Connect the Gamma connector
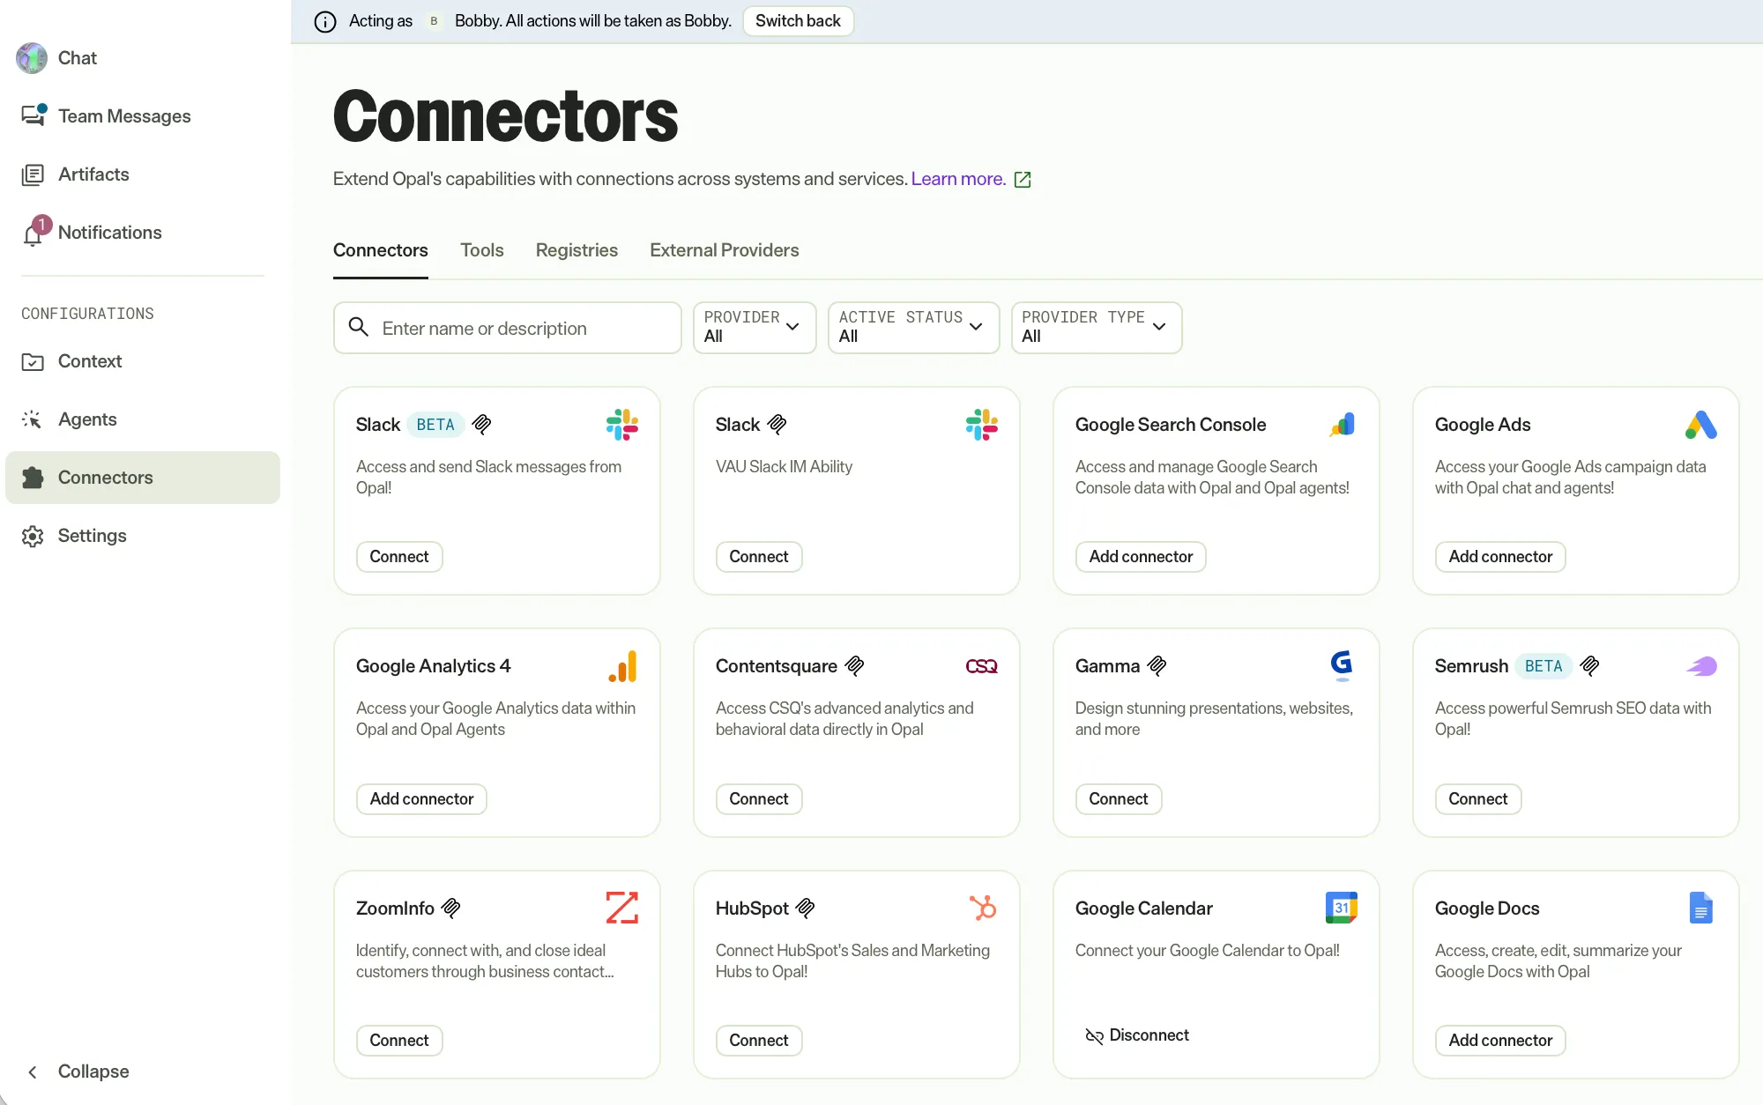The image size is (1763, 1105). (x=1119, y=799)
